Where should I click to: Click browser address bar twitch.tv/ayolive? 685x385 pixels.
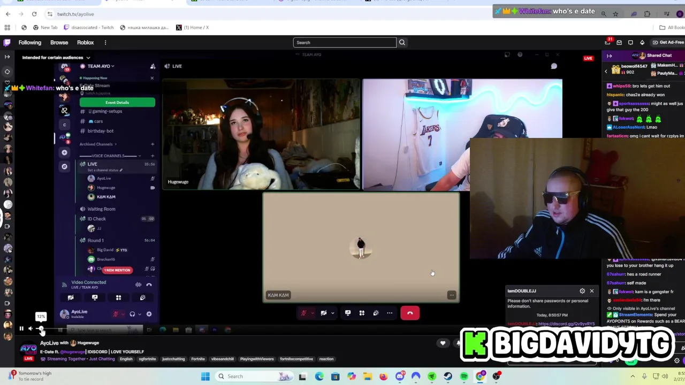[x=75, y=14]
